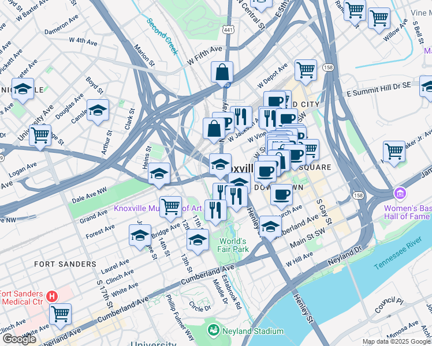Image resolution: width=432 pixels, height=346 pixels.
Task: Open the Google logo link
Action: (20, 339)
